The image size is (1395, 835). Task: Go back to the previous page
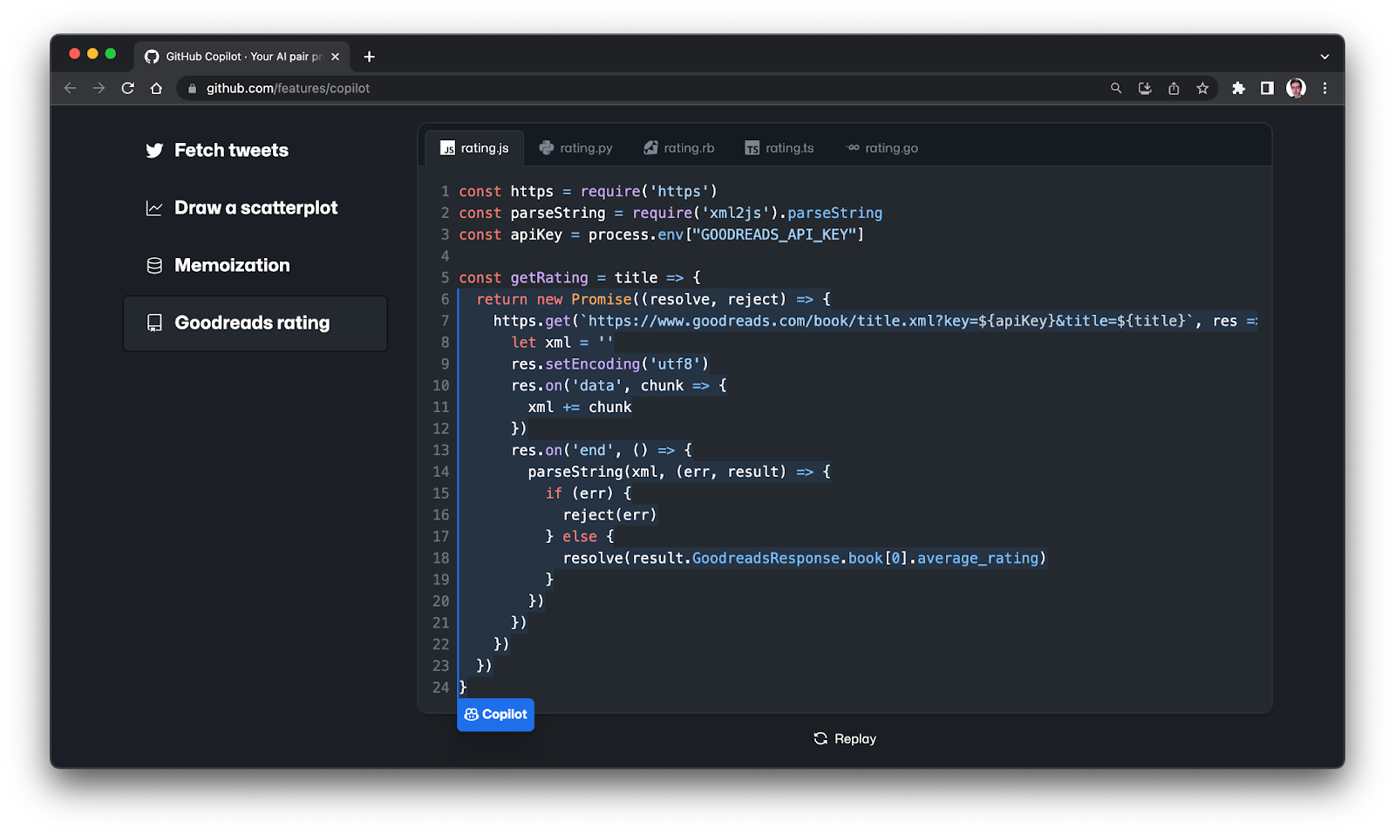click(71, 88)
